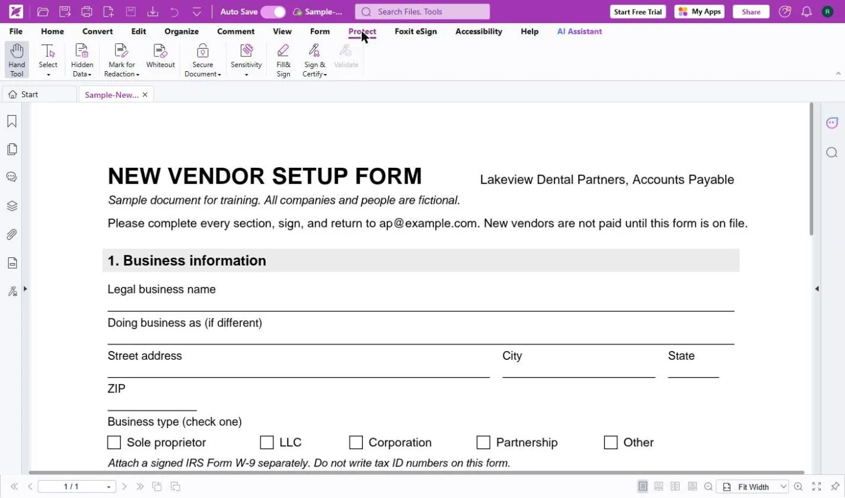The width and height of the screenshot is (845, 498).
Task: Click the search magnifier on right panel
Action: coord(832,152)
